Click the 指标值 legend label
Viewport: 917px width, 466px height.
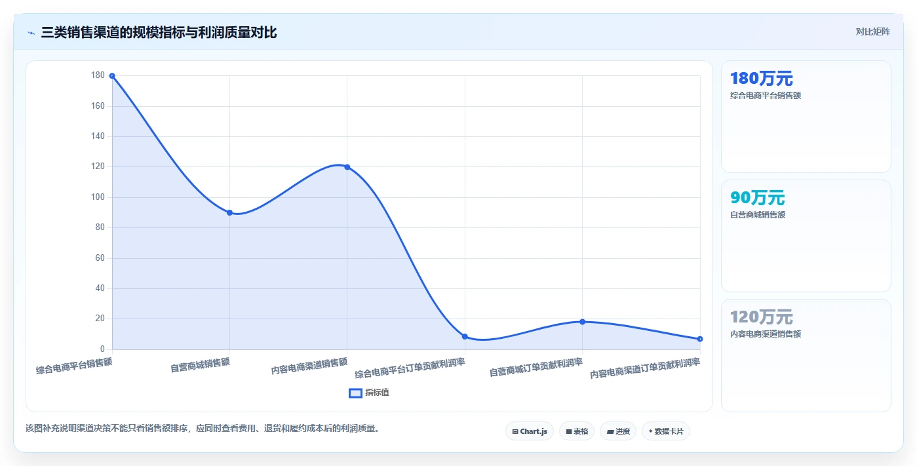[x=377, y=393]
